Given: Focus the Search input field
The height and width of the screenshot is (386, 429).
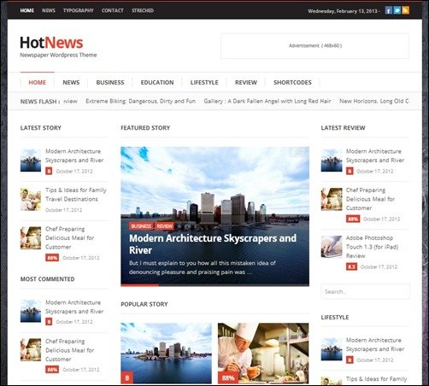Looking at the screenshot, I should pyautogui.click(x=366, y=292).
